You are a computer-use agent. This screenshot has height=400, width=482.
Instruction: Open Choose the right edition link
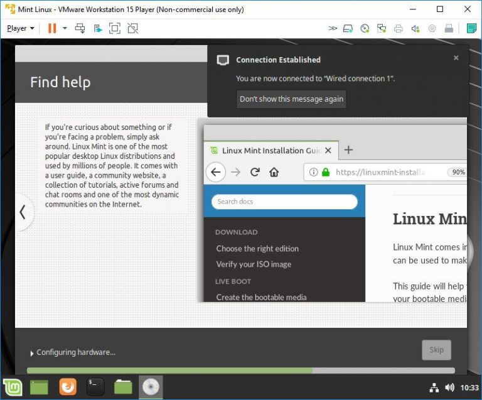point(257,249)
